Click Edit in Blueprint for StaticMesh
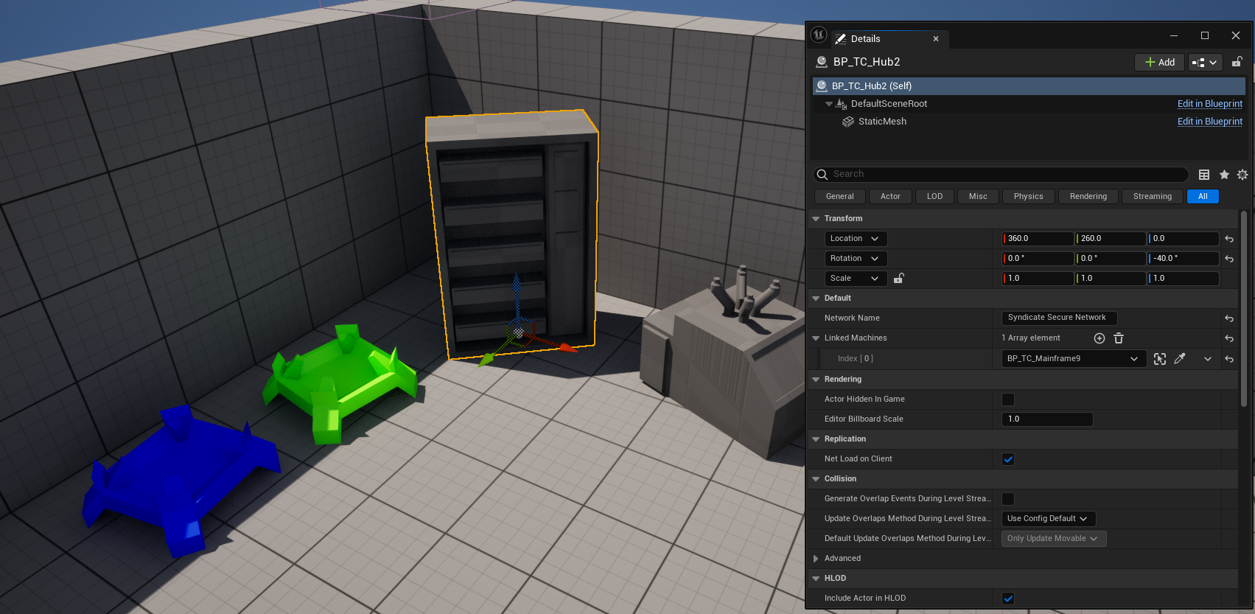 click(x=1209, y=122)
